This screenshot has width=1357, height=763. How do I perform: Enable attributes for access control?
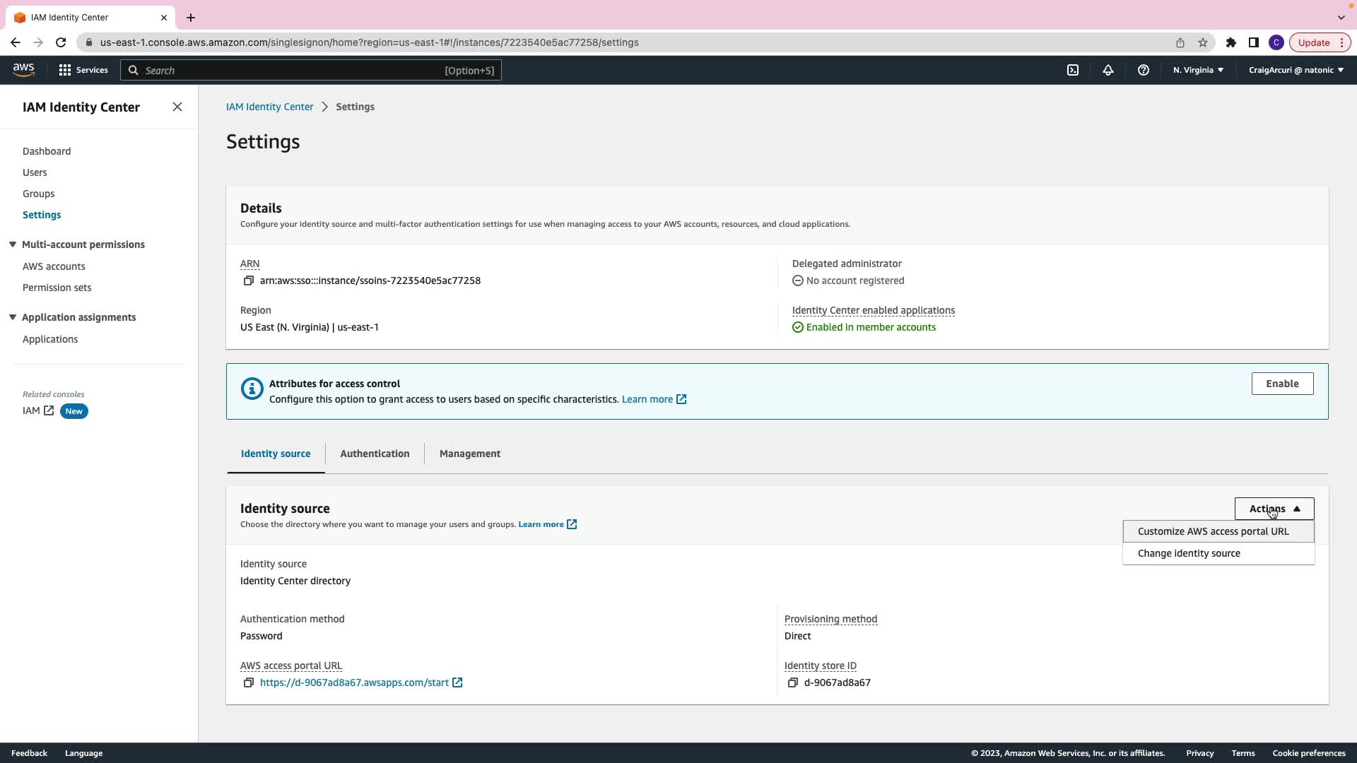(x=1281, y=384)
